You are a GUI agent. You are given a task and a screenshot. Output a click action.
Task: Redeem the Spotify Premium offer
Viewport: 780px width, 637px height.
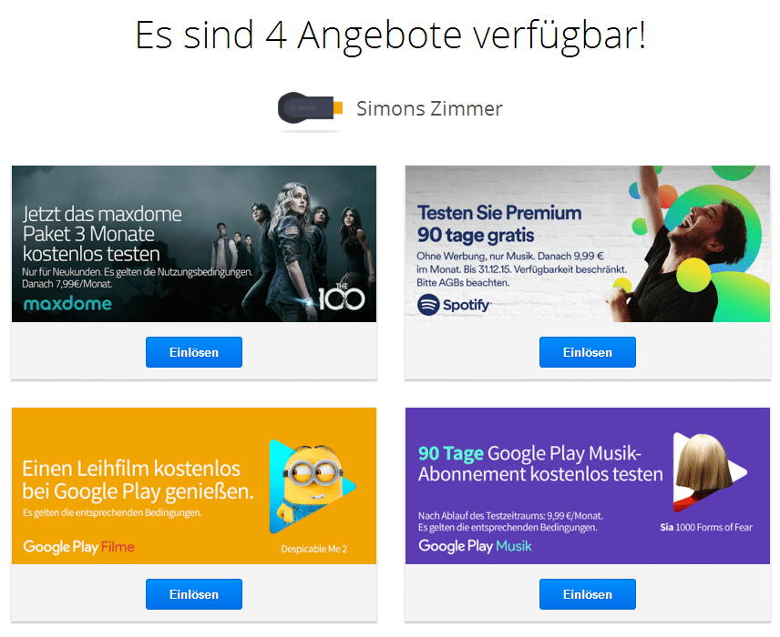pyautogui.click(x=588, y=352)
